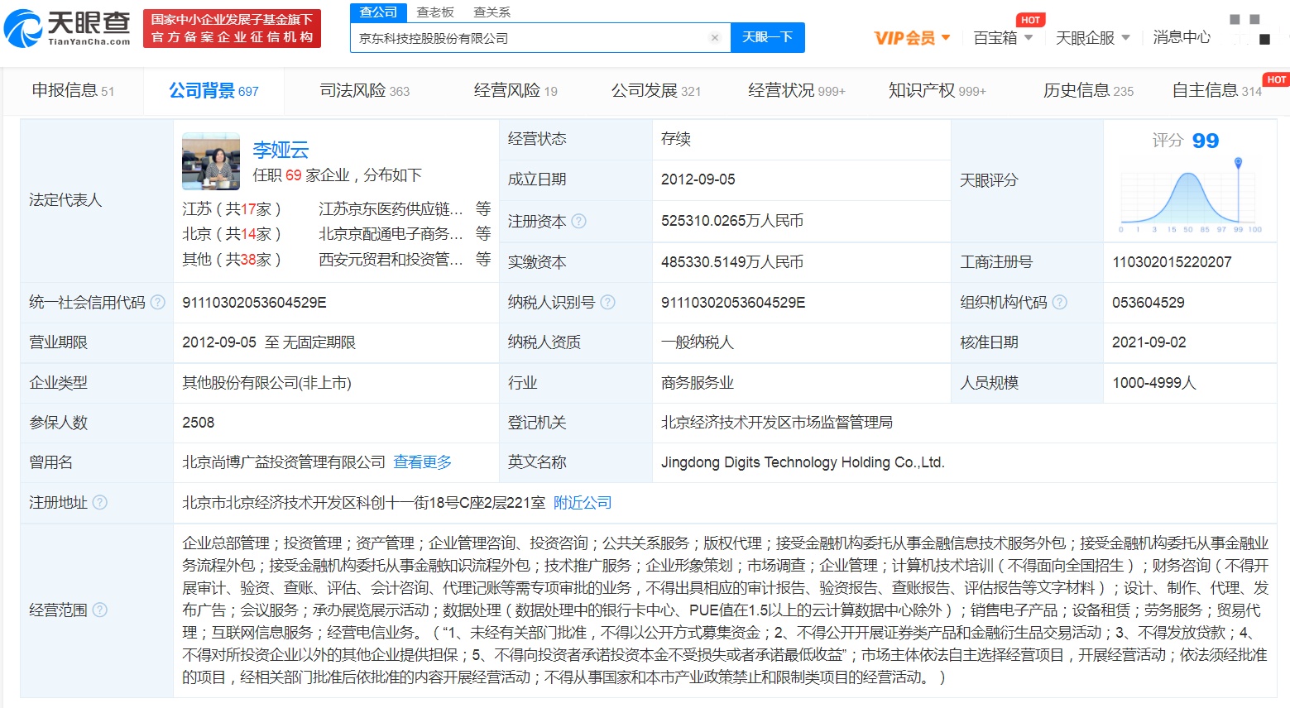Click 北京（共14家）region text
This screenshot has width=1290, height=708.
232,234
